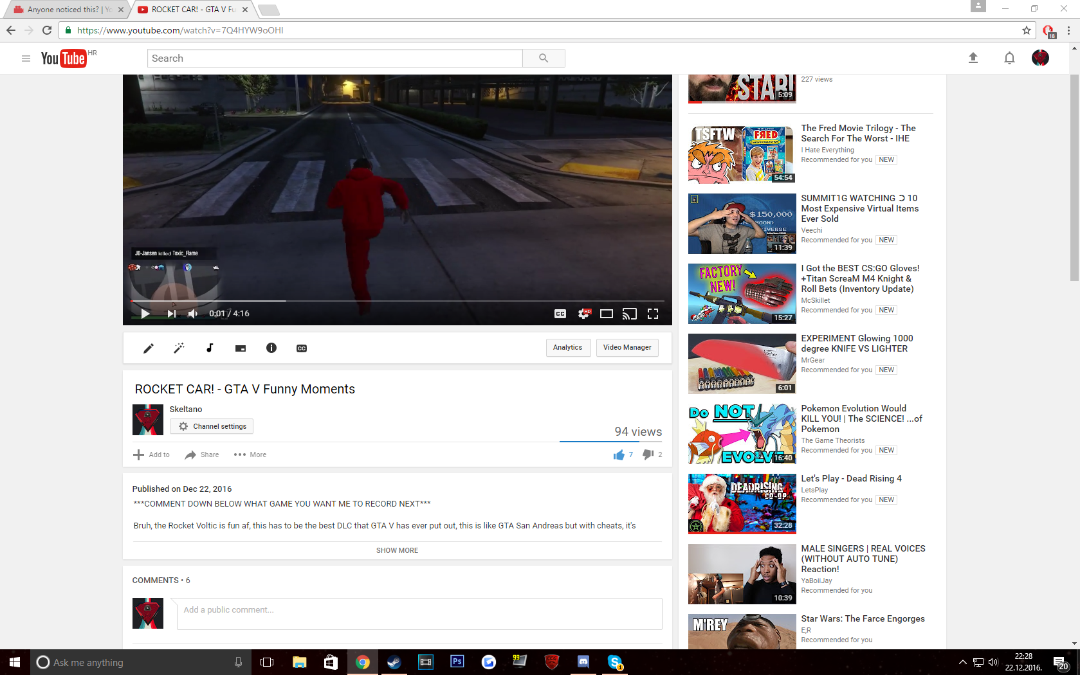The width and height of the screenshot is (1080, 675).
Task: Focus the public comment box
Action: click(x=419, y=613)
